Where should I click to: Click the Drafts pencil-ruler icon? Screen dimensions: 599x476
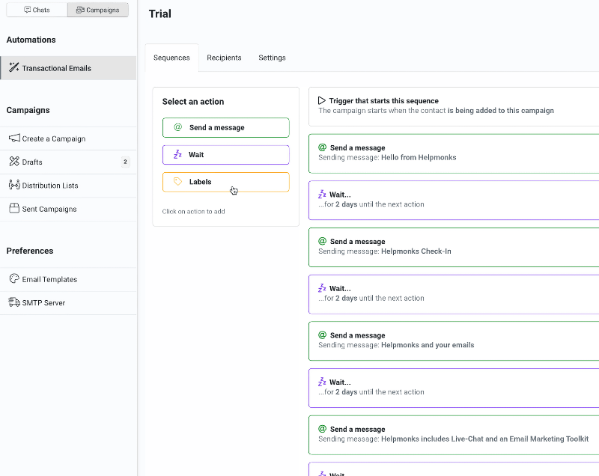click(14, 162)
